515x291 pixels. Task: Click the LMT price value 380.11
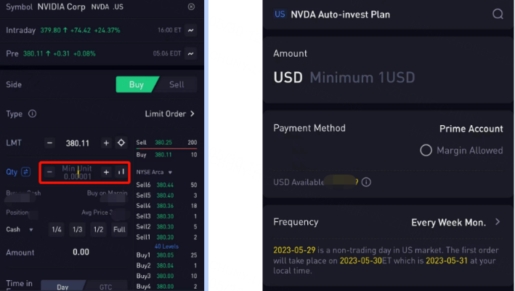(78, 143)
